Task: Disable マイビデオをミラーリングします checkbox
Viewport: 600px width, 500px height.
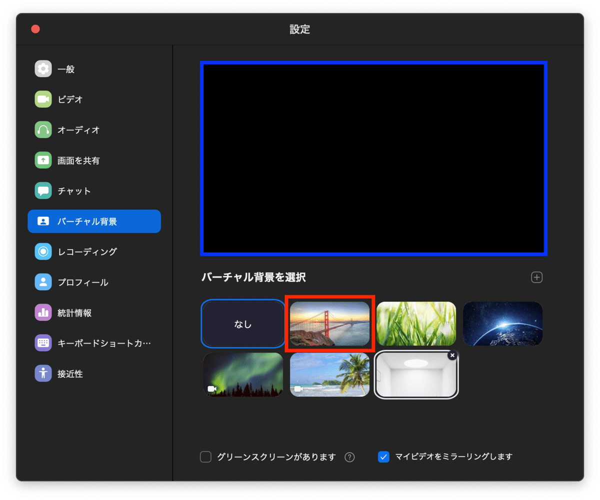Action: pyautogui.click(x=383, y=457)
